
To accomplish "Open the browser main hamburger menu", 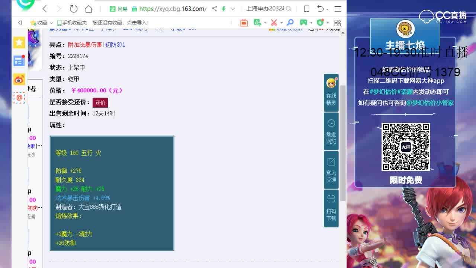I will click(338, 9).
